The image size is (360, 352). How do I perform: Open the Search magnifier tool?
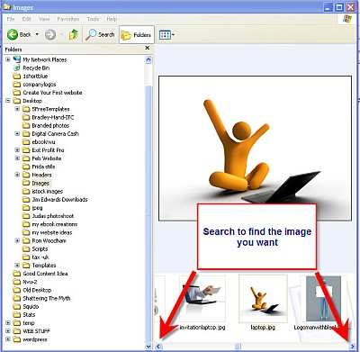click(91, 35)
